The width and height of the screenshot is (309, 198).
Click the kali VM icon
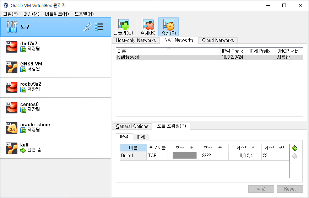[12, 148]
